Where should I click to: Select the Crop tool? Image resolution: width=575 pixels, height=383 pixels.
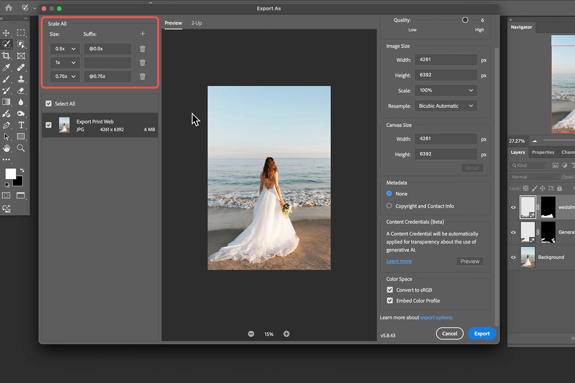(7, 56)
